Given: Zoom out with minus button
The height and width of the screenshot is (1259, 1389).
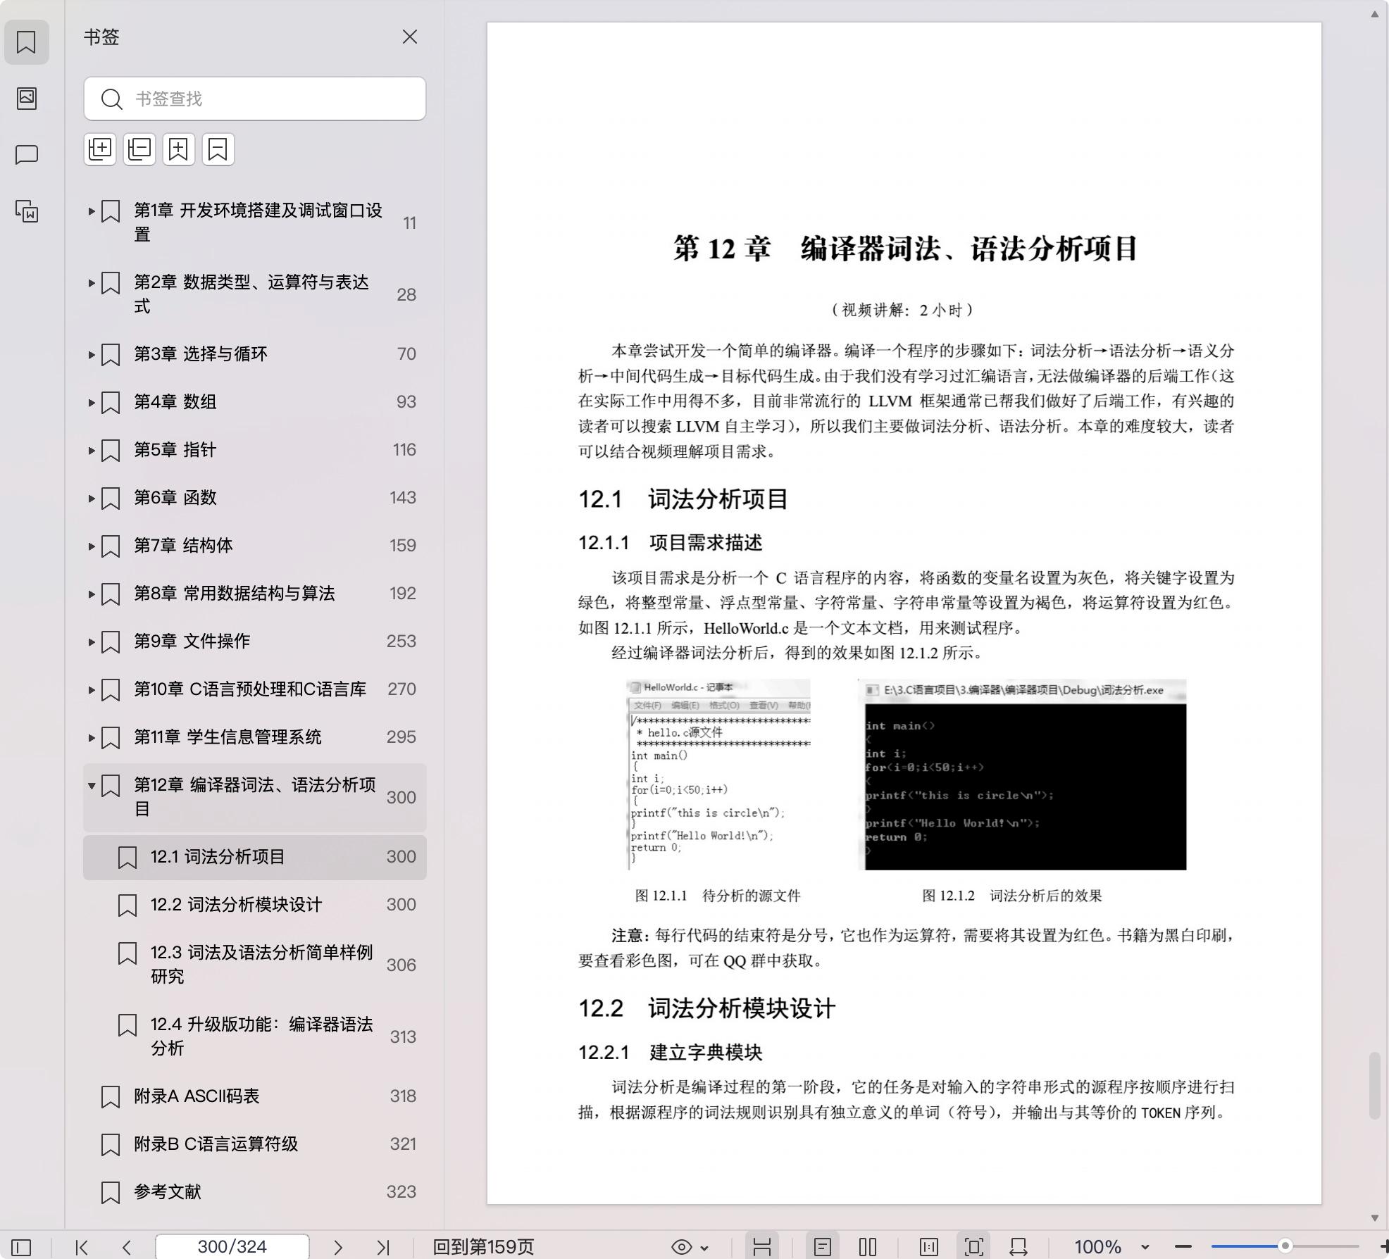Looking at the screenshot, I should (1183, 1247).
